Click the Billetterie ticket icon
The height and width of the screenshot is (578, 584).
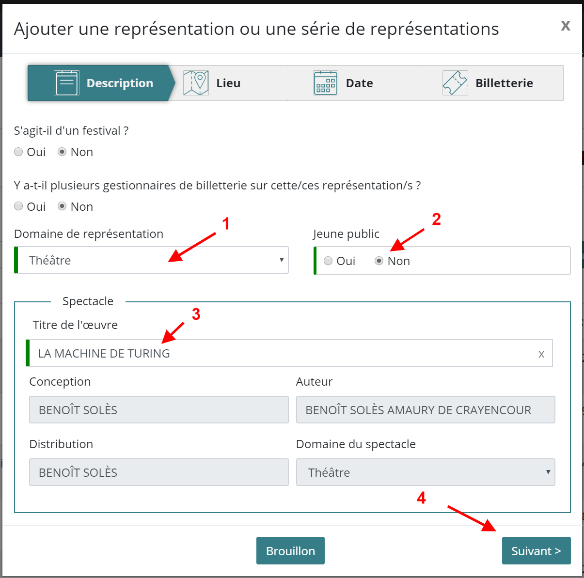point(455,83)
